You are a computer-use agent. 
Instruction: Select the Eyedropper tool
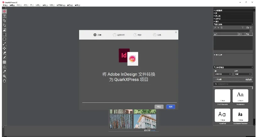tap(4, 72)
